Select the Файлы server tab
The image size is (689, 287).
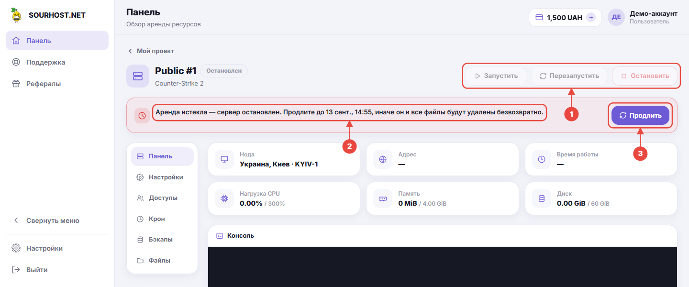coord(162,260)
